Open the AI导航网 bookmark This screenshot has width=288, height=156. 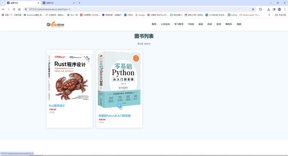click(55, 15)
